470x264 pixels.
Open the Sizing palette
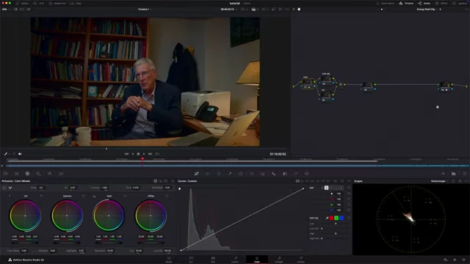pyautogui.click(x=296, y=174)
